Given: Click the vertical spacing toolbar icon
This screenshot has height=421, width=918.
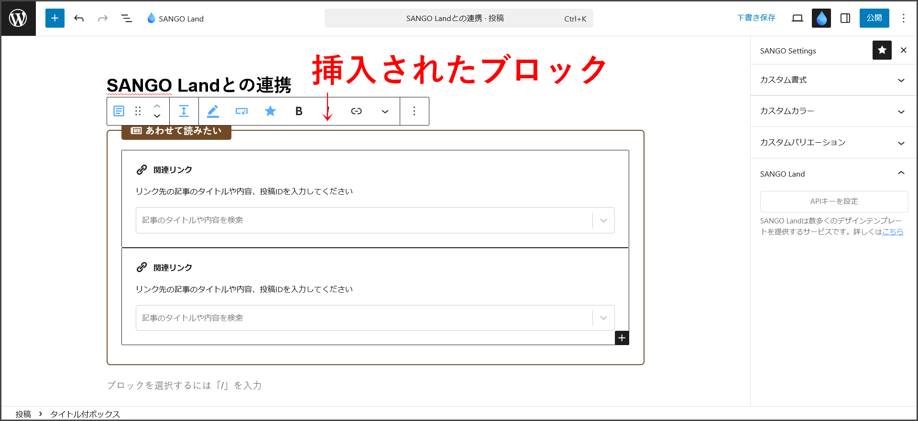Looking at the screenshot, I should click(x=184, y=111).
